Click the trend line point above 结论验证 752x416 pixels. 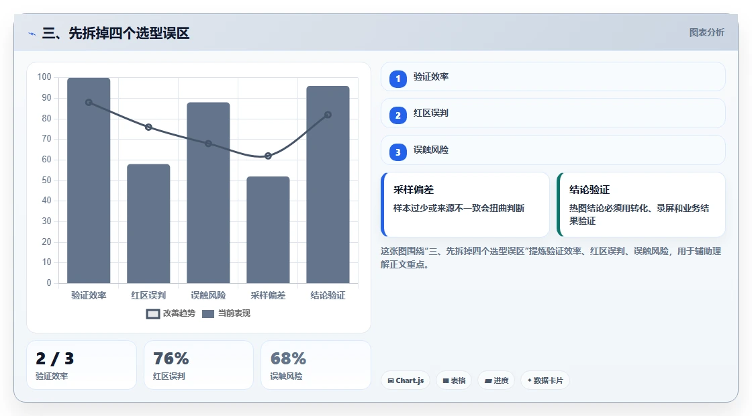[x=328, y=115]
